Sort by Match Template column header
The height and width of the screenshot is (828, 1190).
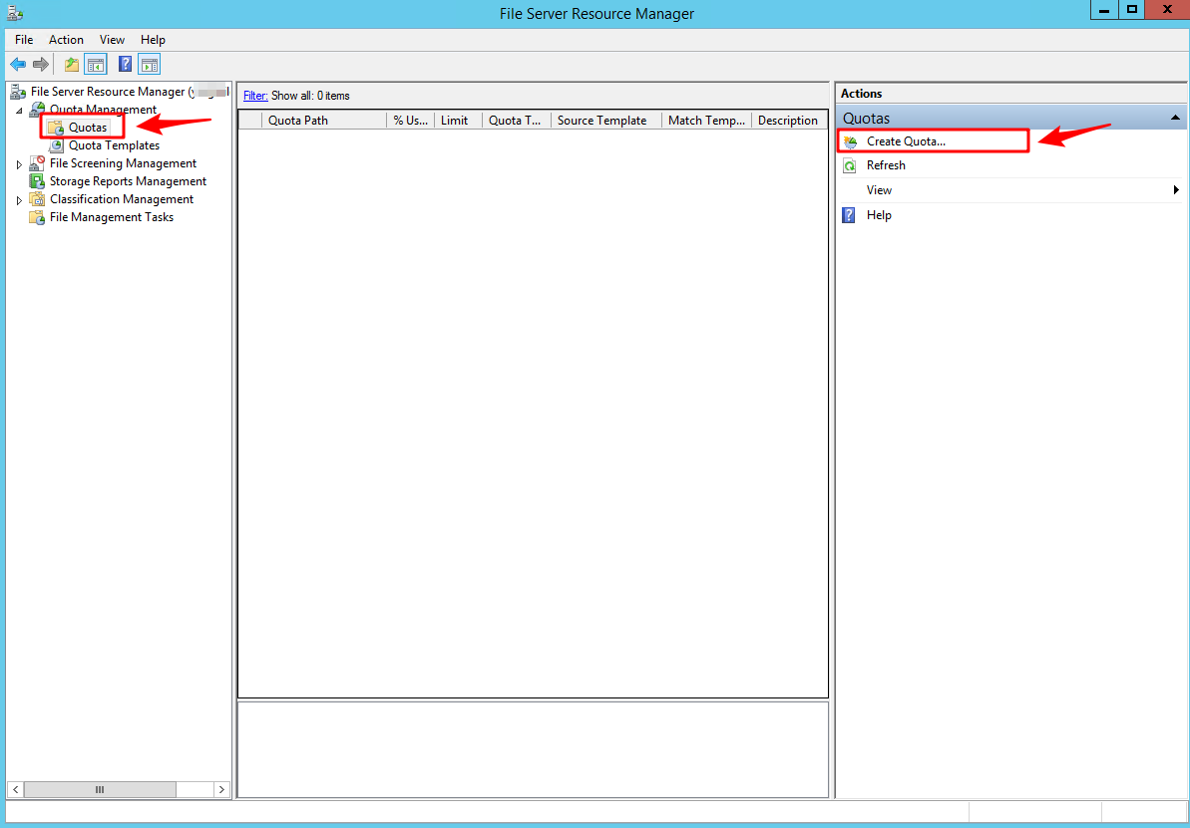click(706, 121)
